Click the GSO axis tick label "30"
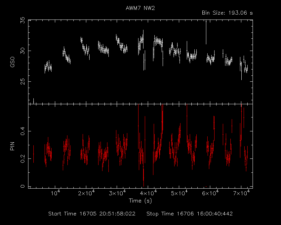This screenshot has width=281, height=225. 22,51
